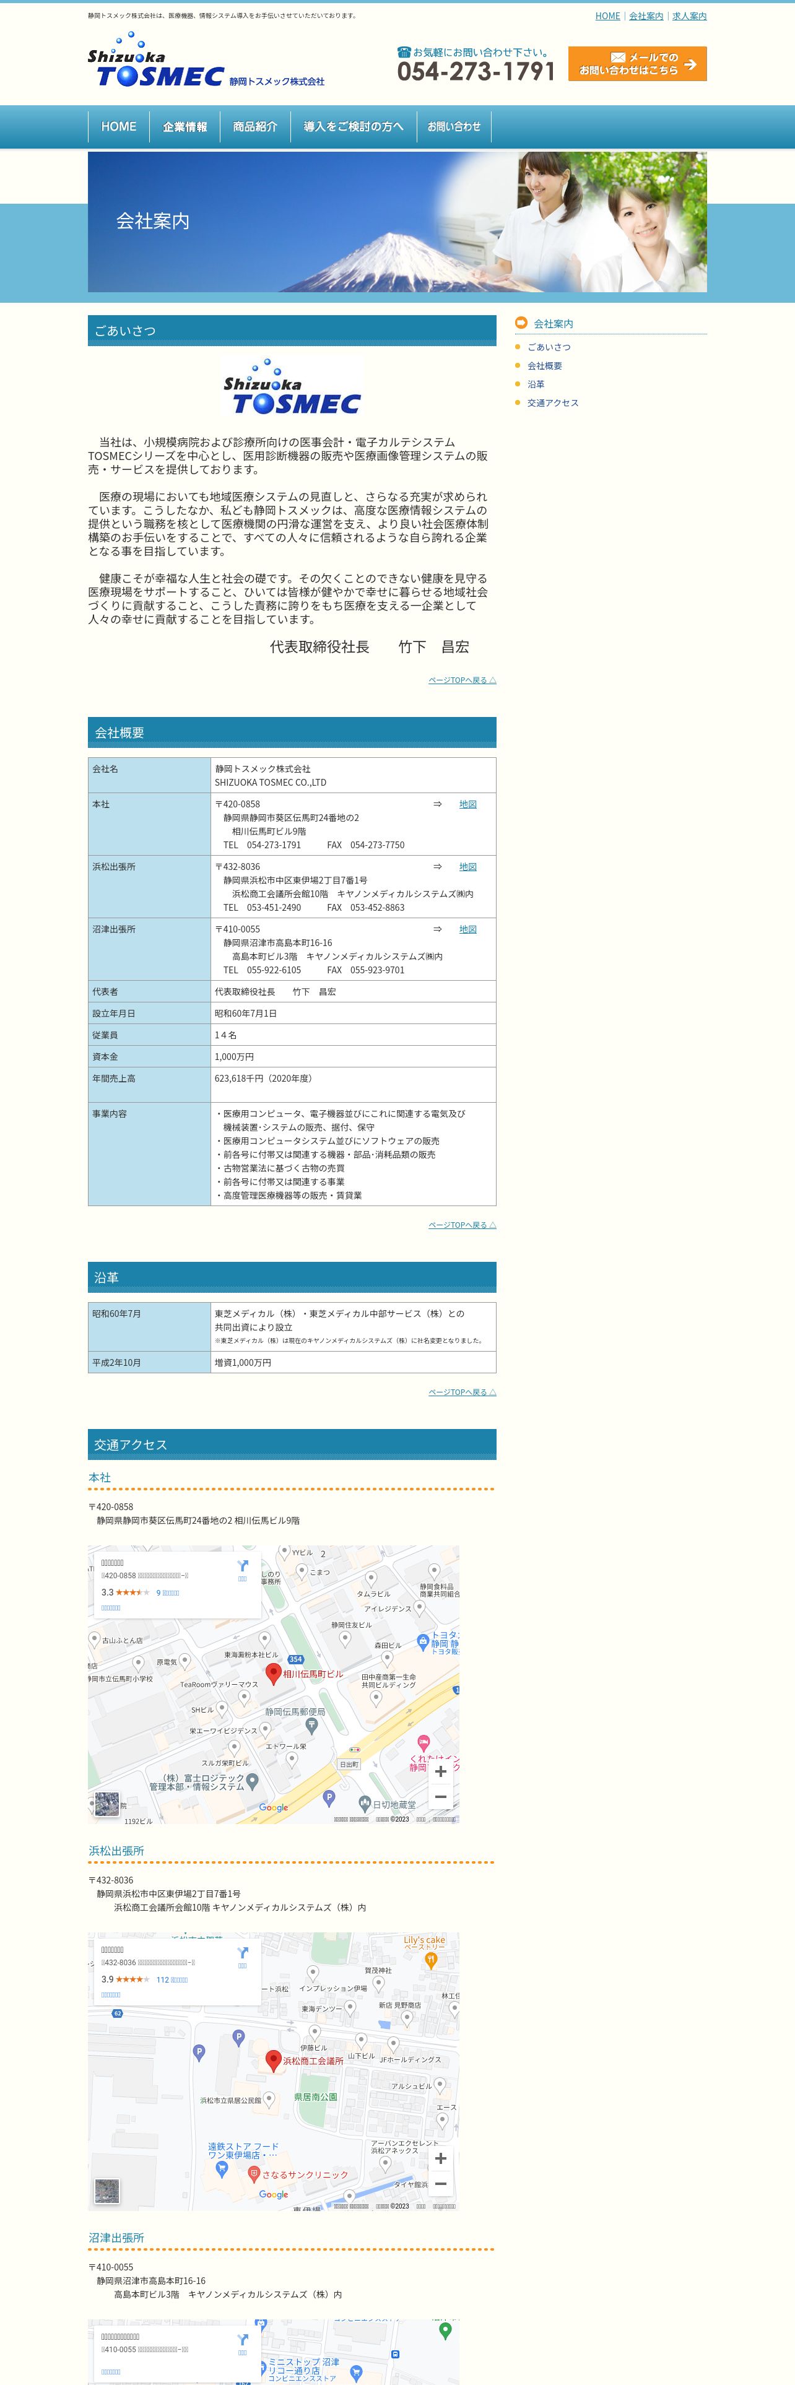Image resolution: width=795 pixels, height=2385 pixels.
Task: Click the red pin for 浜松商工会議所
Action: [273, 2060]
